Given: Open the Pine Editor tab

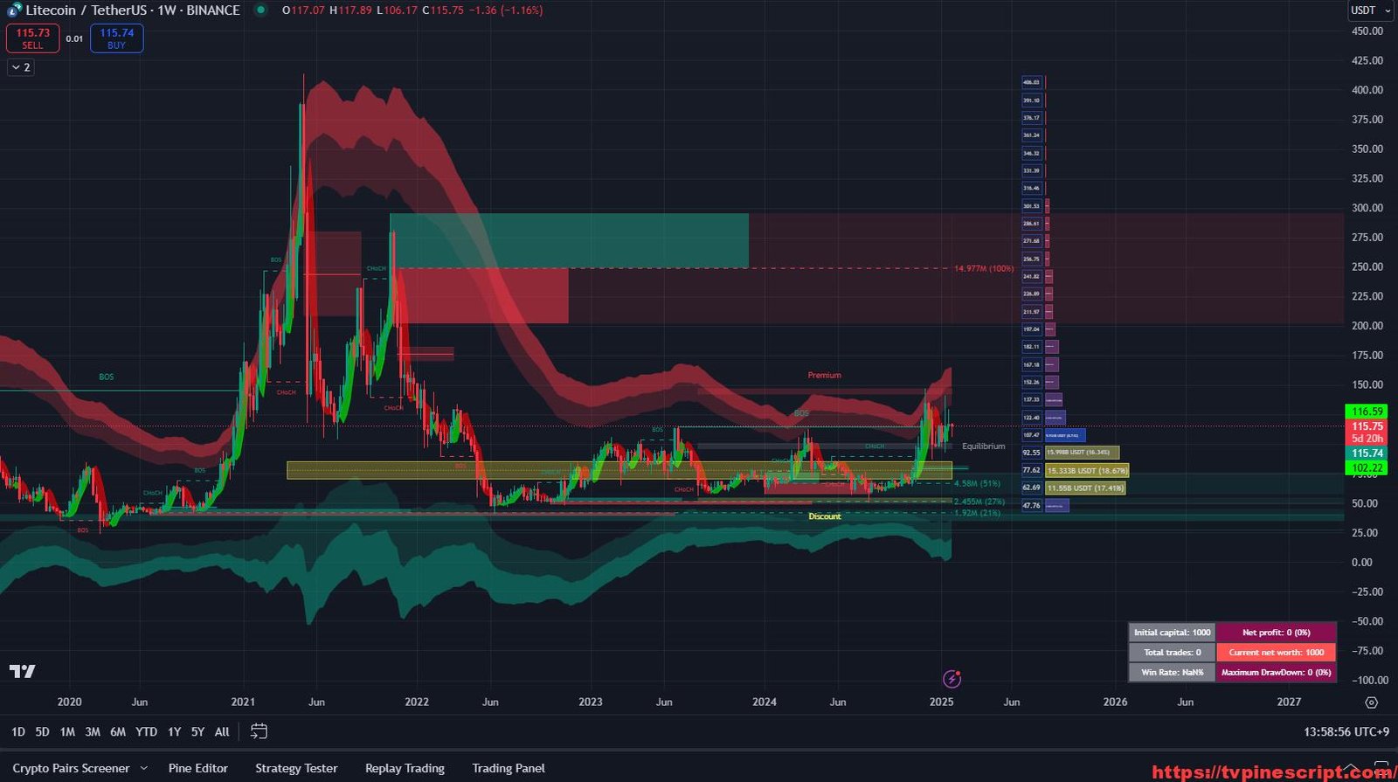Looking at the screenshot, I should 198,769.
